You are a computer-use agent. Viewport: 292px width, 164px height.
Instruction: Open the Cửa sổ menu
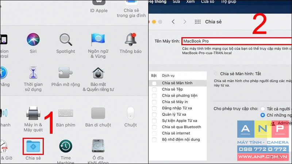pos(207,2)
